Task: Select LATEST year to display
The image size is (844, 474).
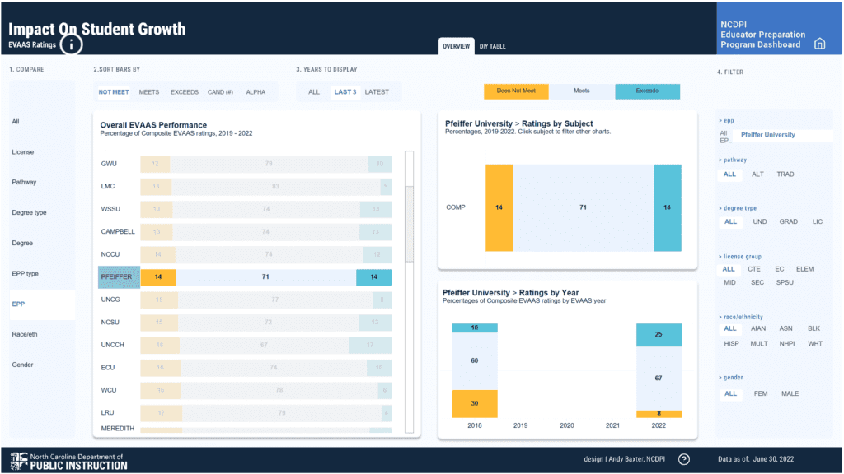Action: 377,92
